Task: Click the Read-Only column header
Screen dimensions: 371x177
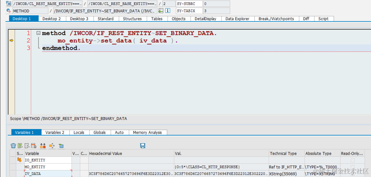Action: coord(353,153)
